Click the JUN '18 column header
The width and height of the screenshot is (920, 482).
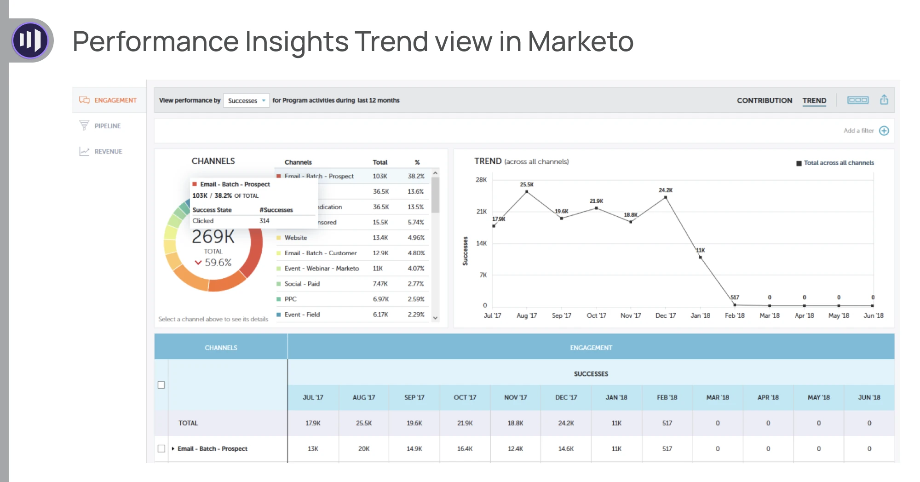(869, 397)
